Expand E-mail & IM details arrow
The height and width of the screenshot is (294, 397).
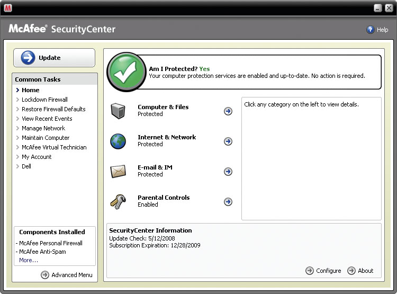coord(228,172)
